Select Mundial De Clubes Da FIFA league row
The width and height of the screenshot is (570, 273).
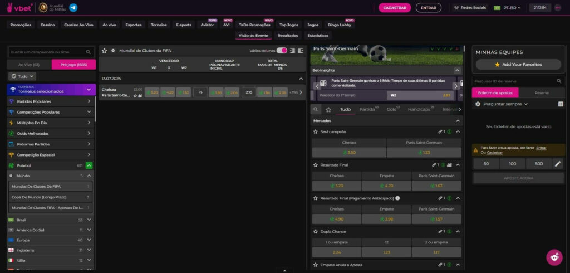[50, 187]
